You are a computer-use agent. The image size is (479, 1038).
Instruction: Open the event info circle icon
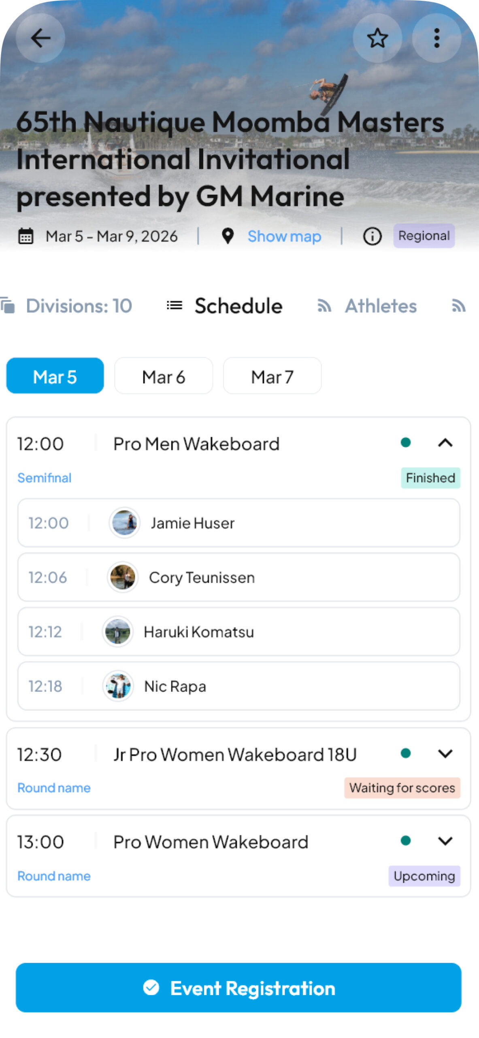pos(372,236)
